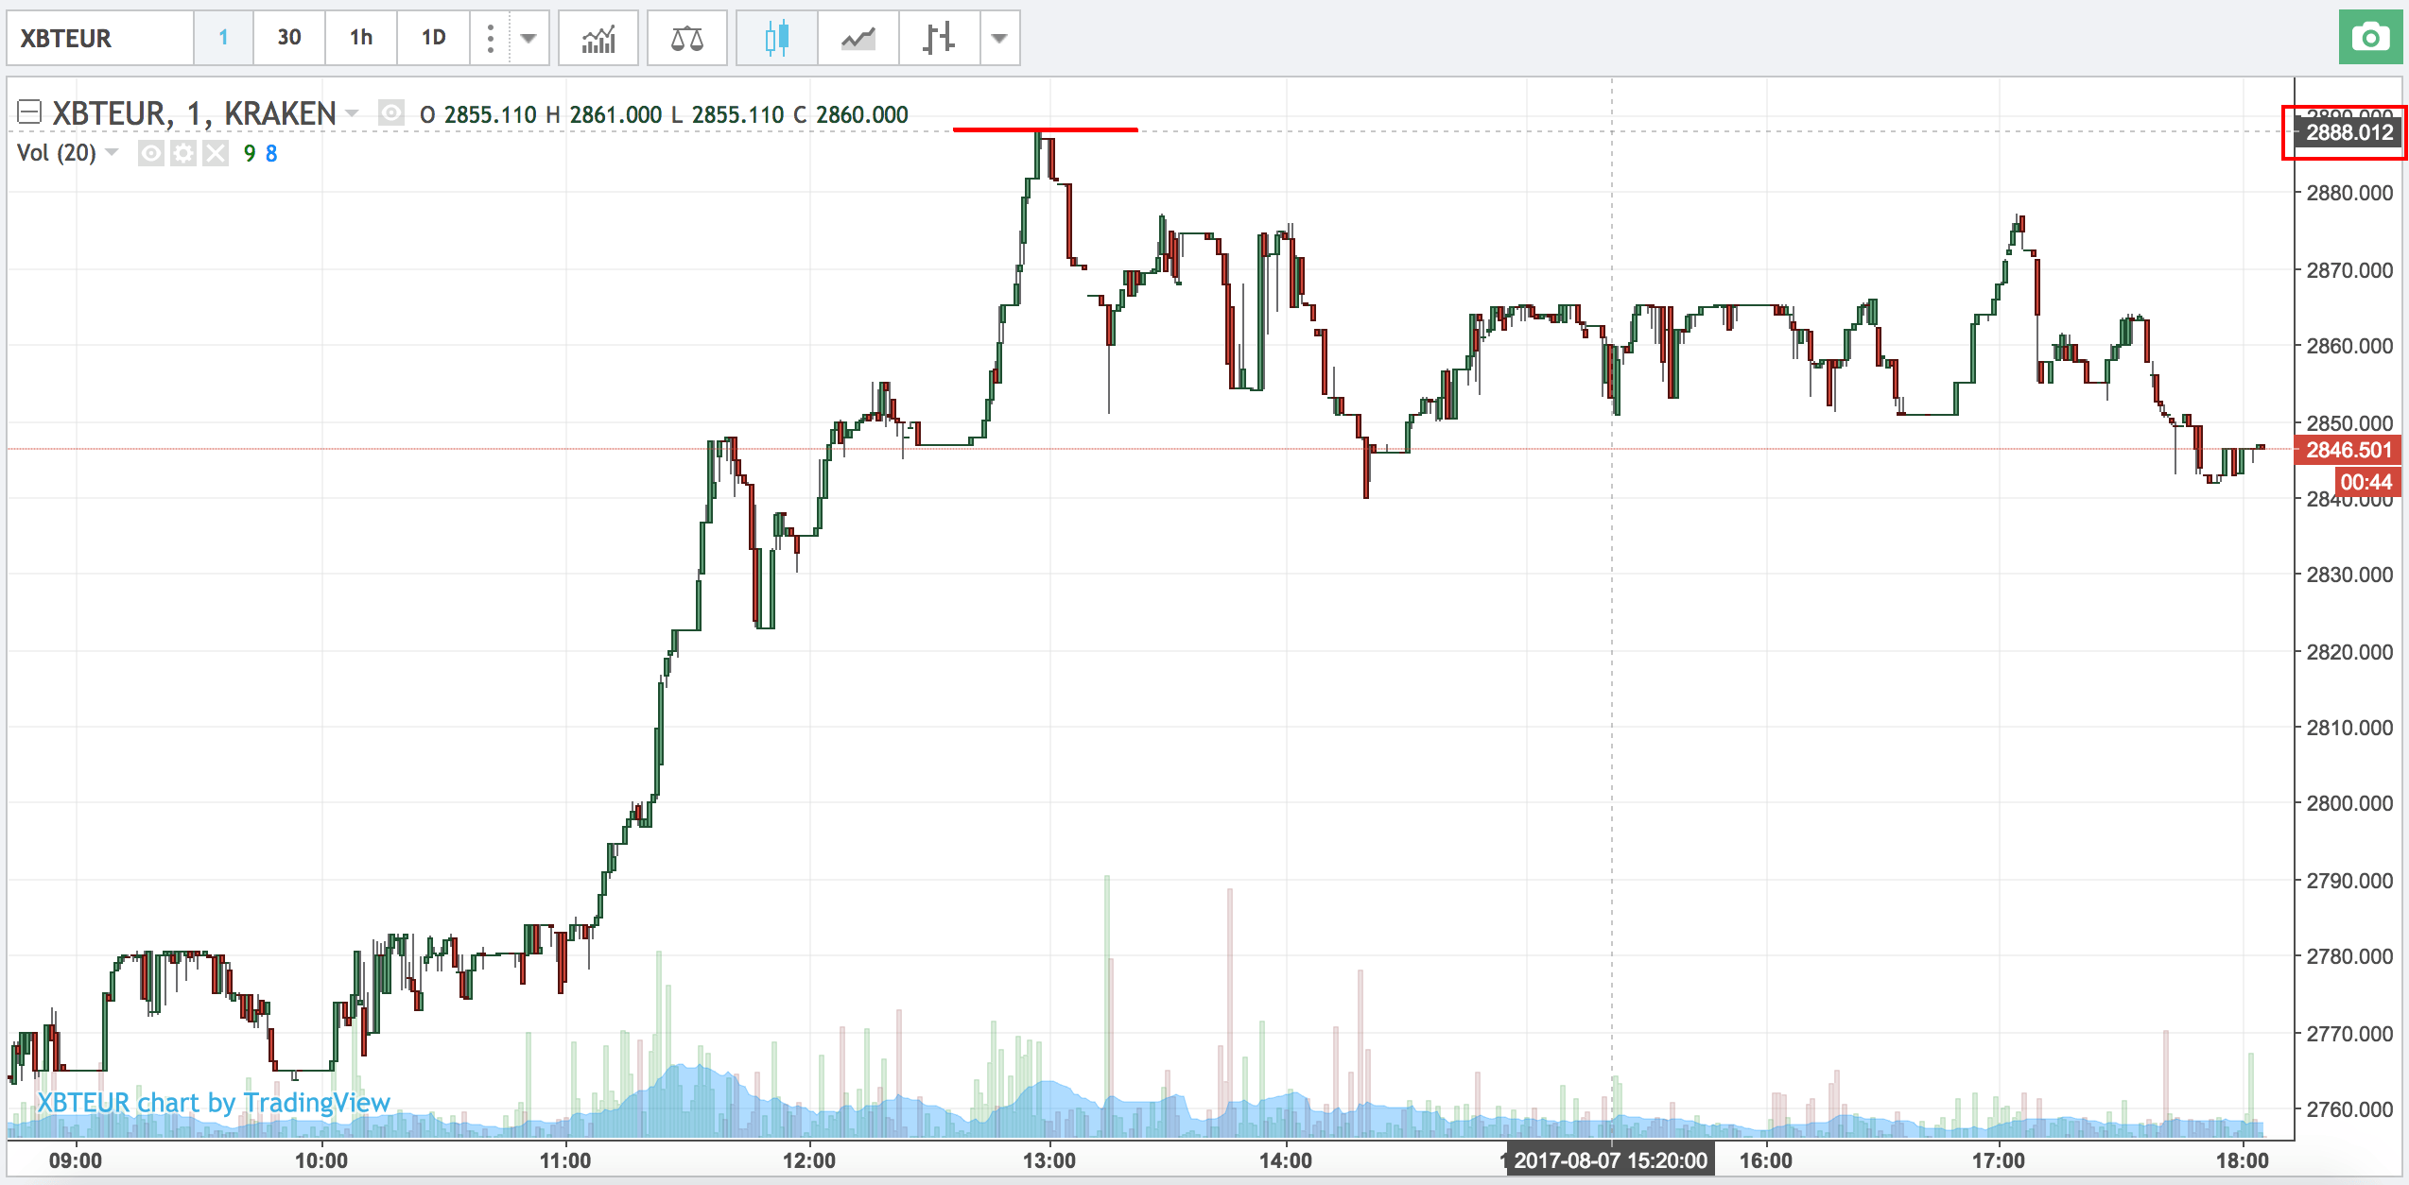Toggle XBTEUR series visibility eye
Viewport: 2409px width, 1185px height.
pos(390,114)
